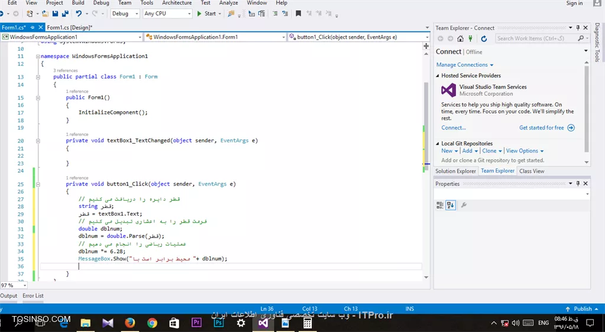Switch to the Solution Explorer tab
Image resolution: width=605 pixels, height=332 pixels.
pos(456,171)
